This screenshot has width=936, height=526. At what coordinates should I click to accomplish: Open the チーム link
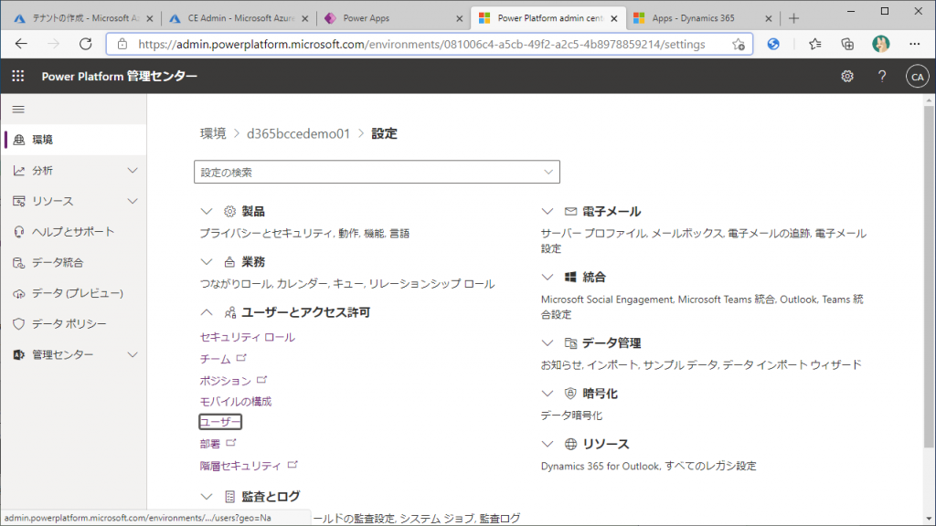[215, 358]
